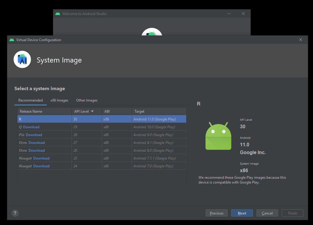Select the Recommended tab
Image resolution: width=313 pixels, height=225 pixels.
[30, 100]
